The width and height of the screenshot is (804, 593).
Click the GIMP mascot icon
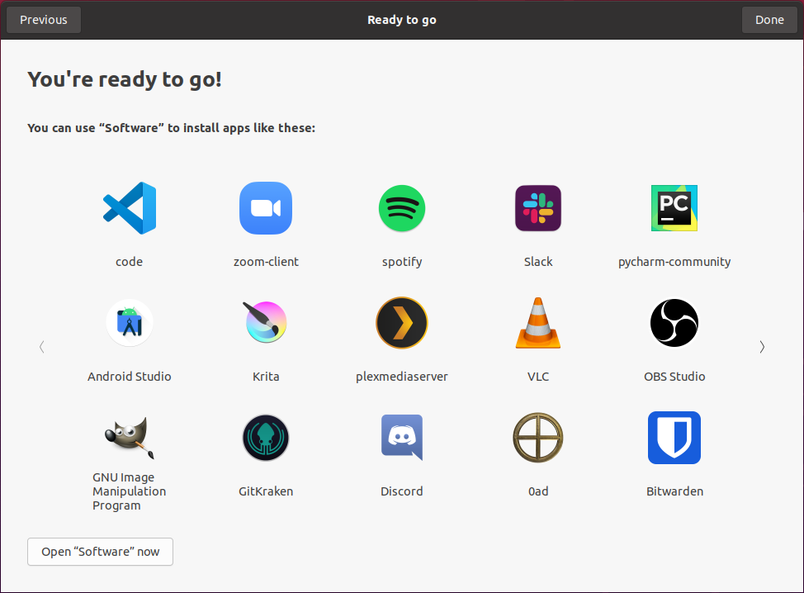[x=130, y=437]
